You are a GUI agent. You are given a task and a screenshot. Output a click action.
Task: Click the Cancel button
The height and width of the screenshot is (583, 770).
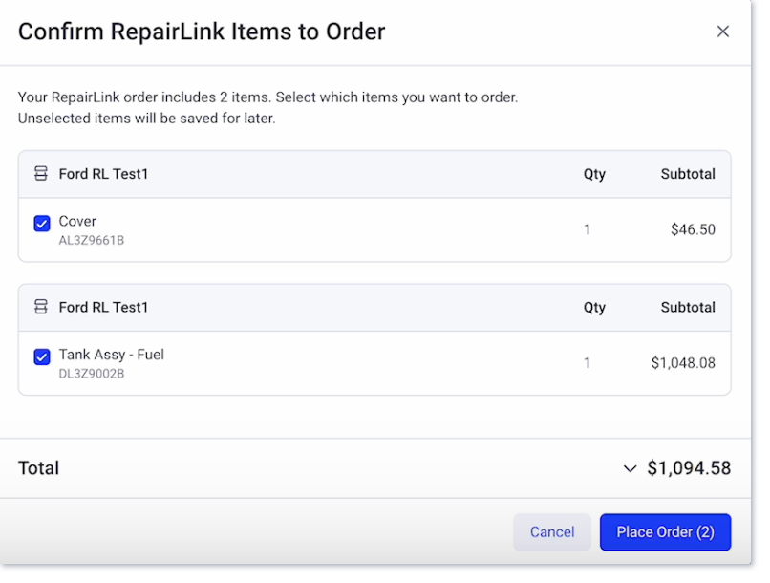click(551, 532)
